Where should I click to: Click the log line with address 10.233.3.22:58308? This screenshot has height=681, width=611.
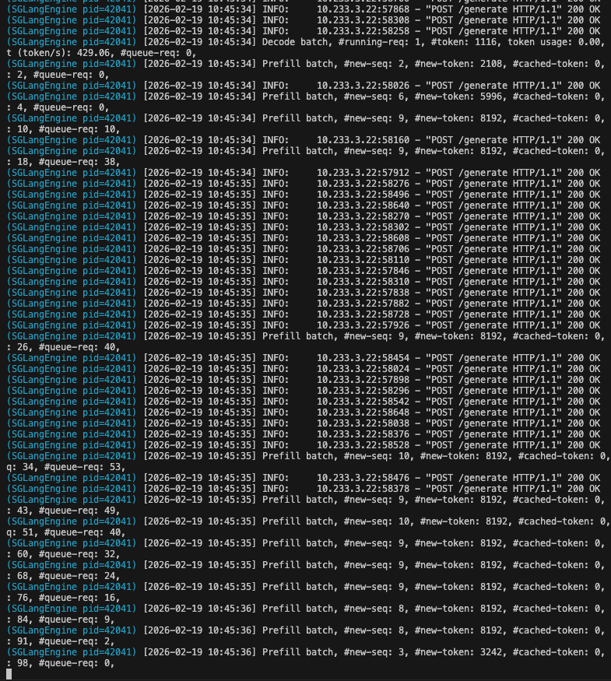click(304, 20)
